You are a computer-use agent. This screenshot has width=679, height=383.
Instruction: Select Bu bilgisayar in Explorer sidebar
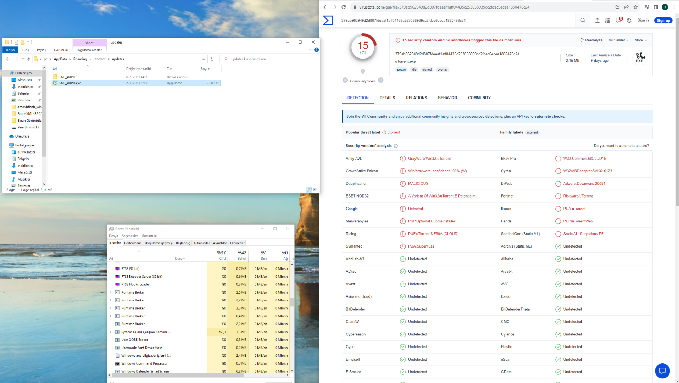click(x=24, y=145)
